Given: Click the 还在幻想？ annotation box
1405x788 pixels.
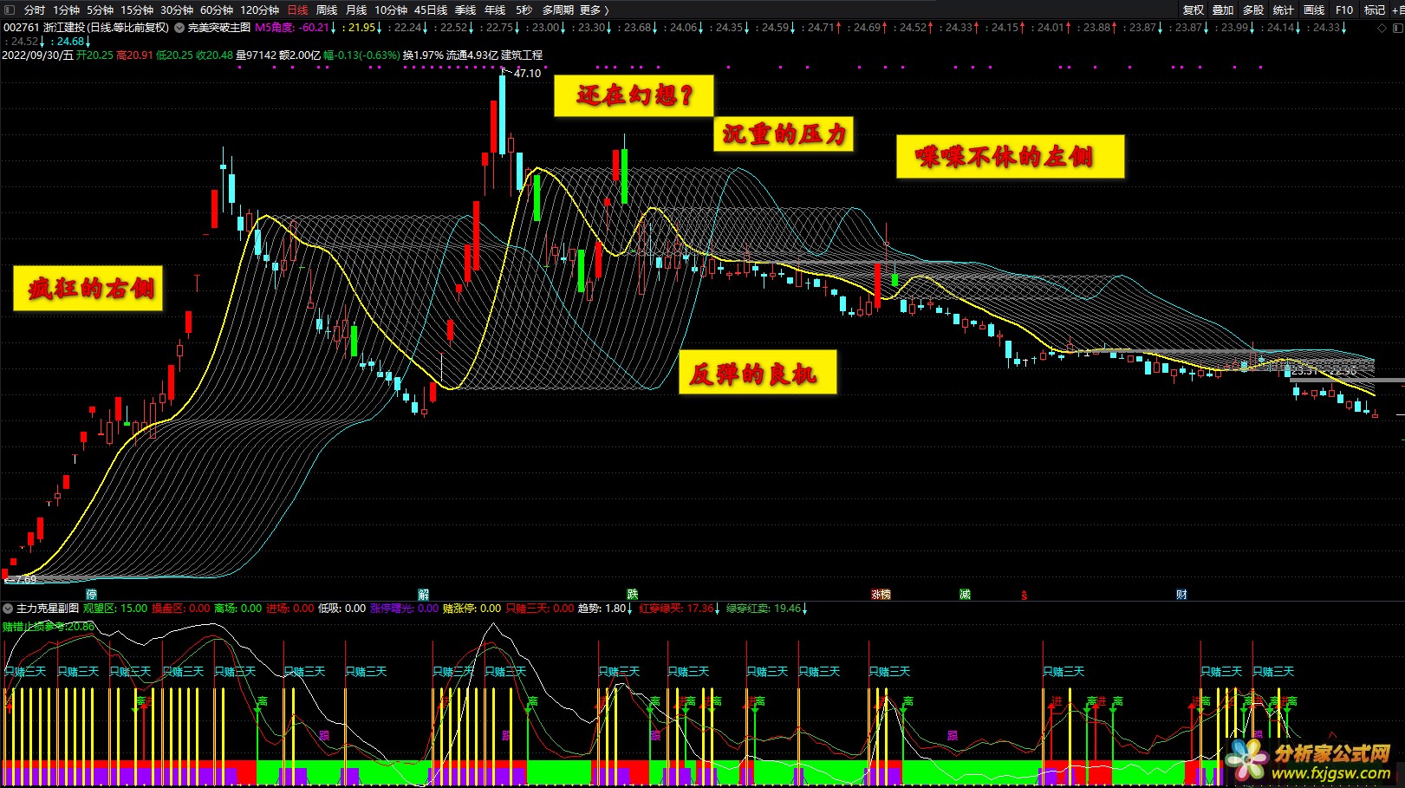Looking at the screenshot, I should point(634,95).
